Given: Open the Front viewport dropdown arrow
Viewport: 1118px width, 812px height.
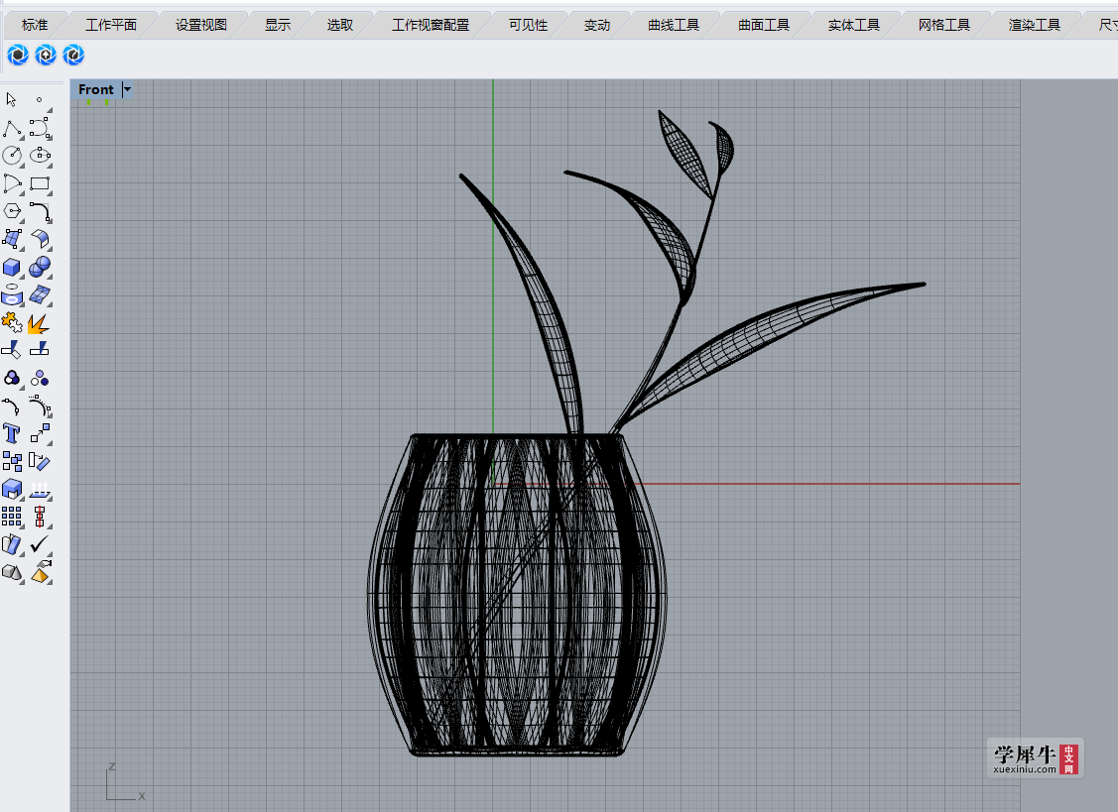Looking at the screenshot, I should [x=128, y=89].
